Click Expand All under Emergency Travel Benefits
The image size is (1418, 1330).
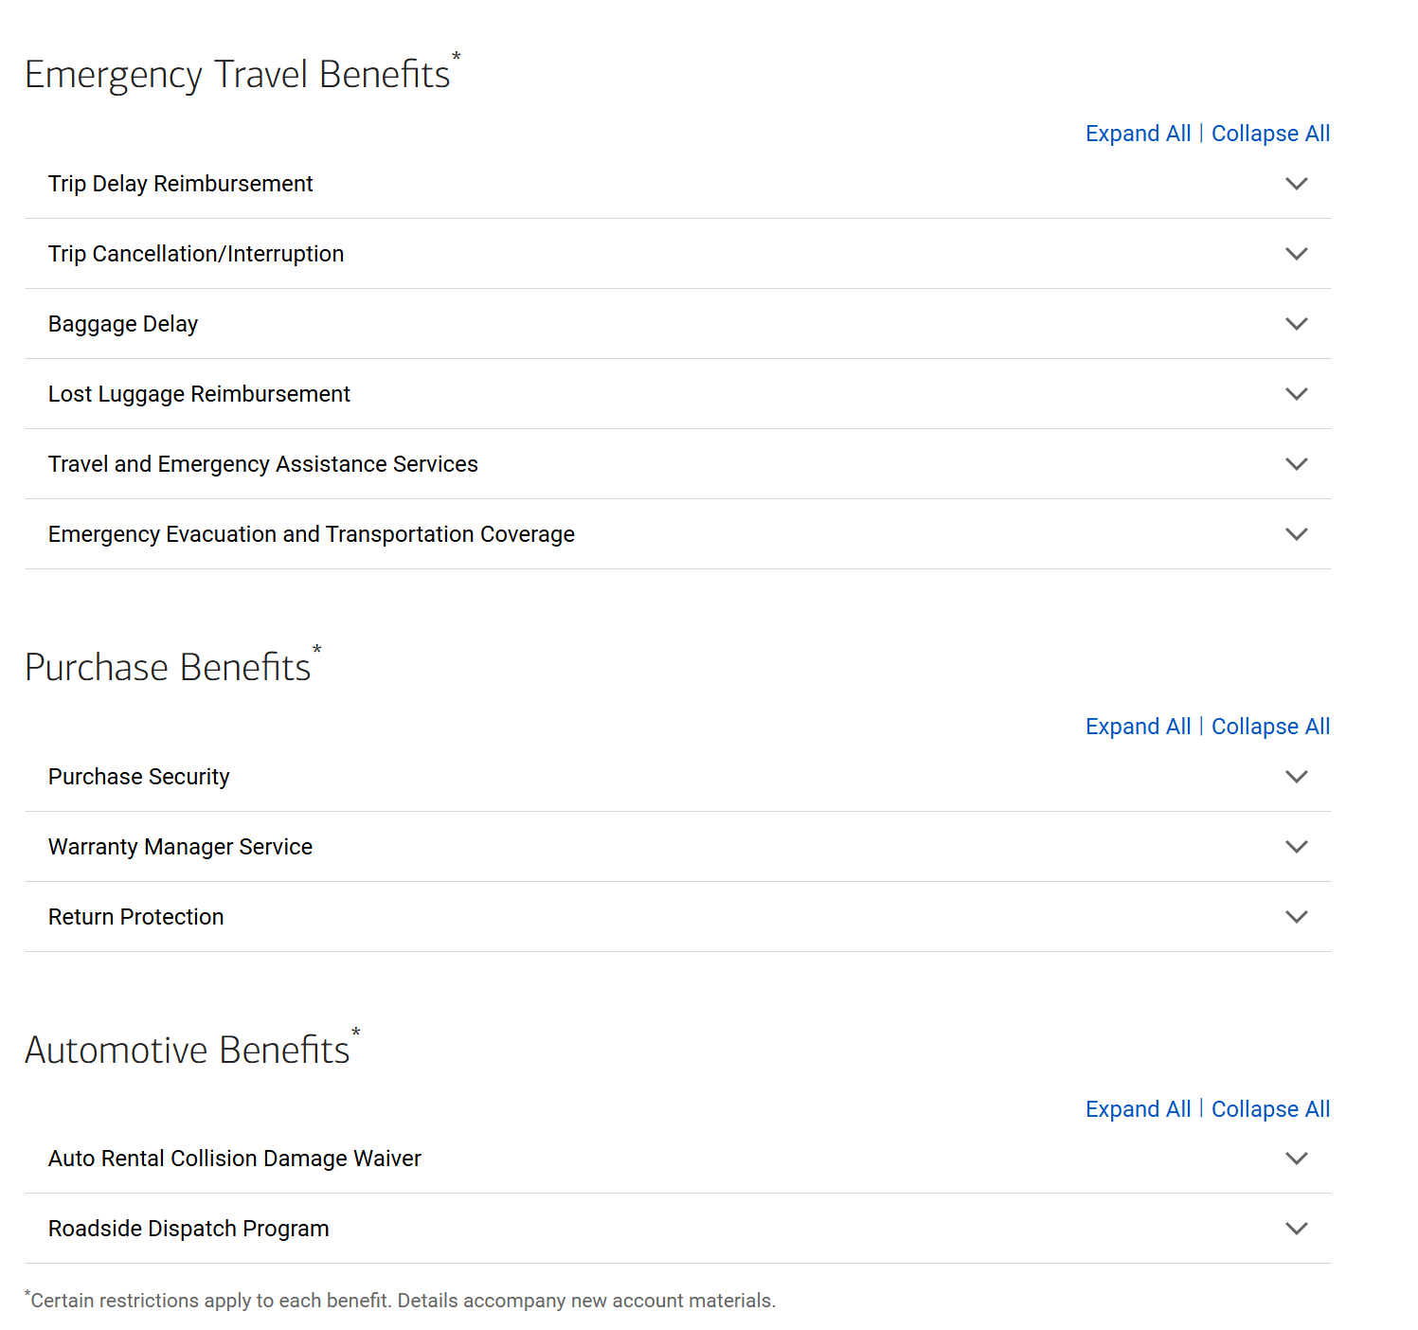tap(1138, 134)
